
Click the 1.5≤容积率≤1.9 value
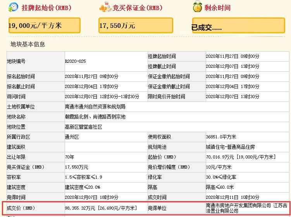84,177
